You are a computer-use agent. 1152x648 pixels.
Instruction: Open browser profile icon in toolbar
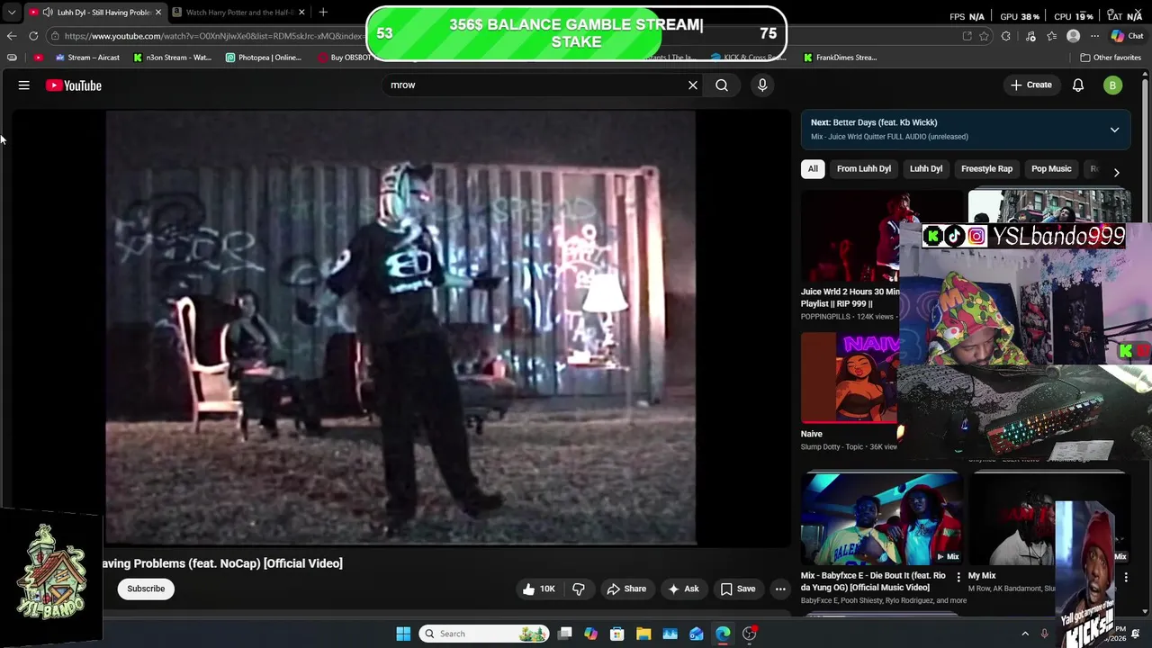click(x=1073, y=36)
